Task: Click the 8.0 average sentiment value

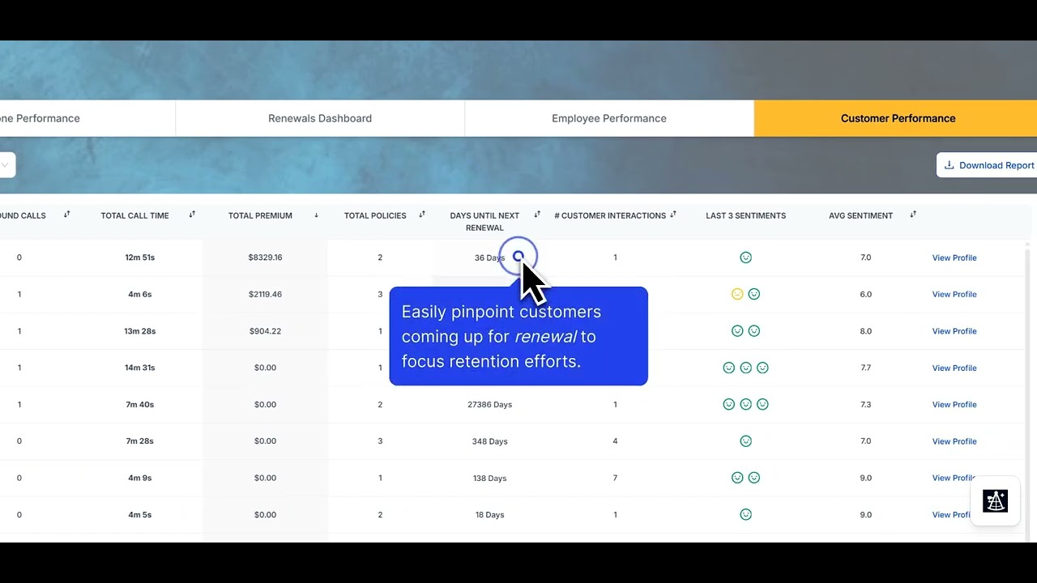Action: pos(866,331)
